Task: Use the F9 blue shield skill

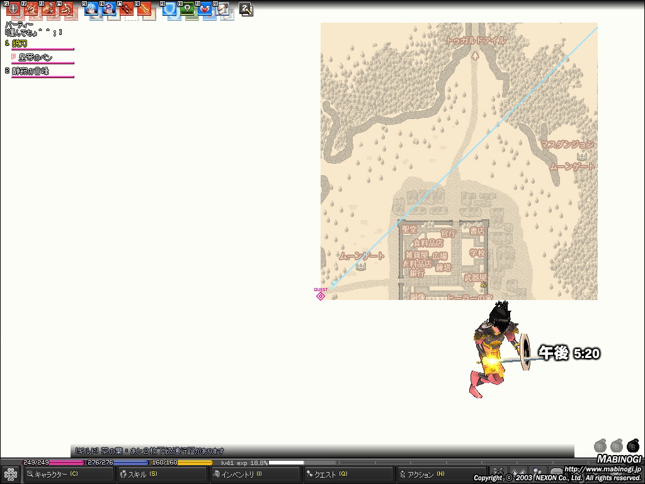Action: click(169, 9)
